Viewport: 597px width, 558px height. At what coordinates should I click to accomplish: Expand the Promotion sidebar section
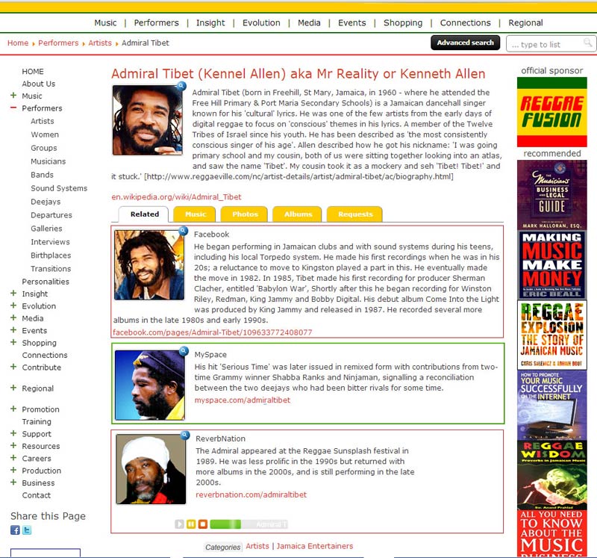[x=13, y=409]
